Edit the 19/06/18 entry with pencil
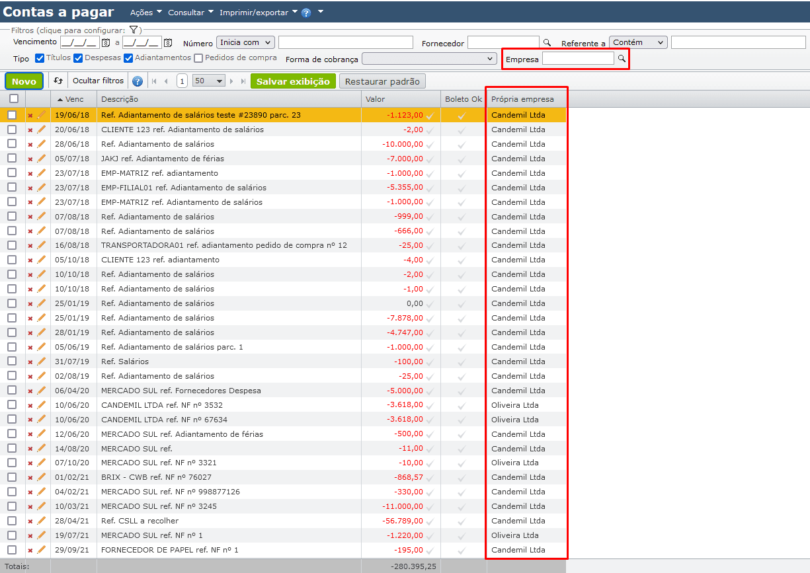Screen dimensions: 810x573 tap(41, 115)
